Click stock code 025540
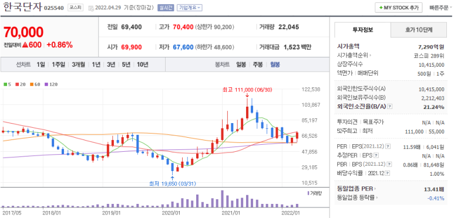454x218 pixels. pos(54,8)
